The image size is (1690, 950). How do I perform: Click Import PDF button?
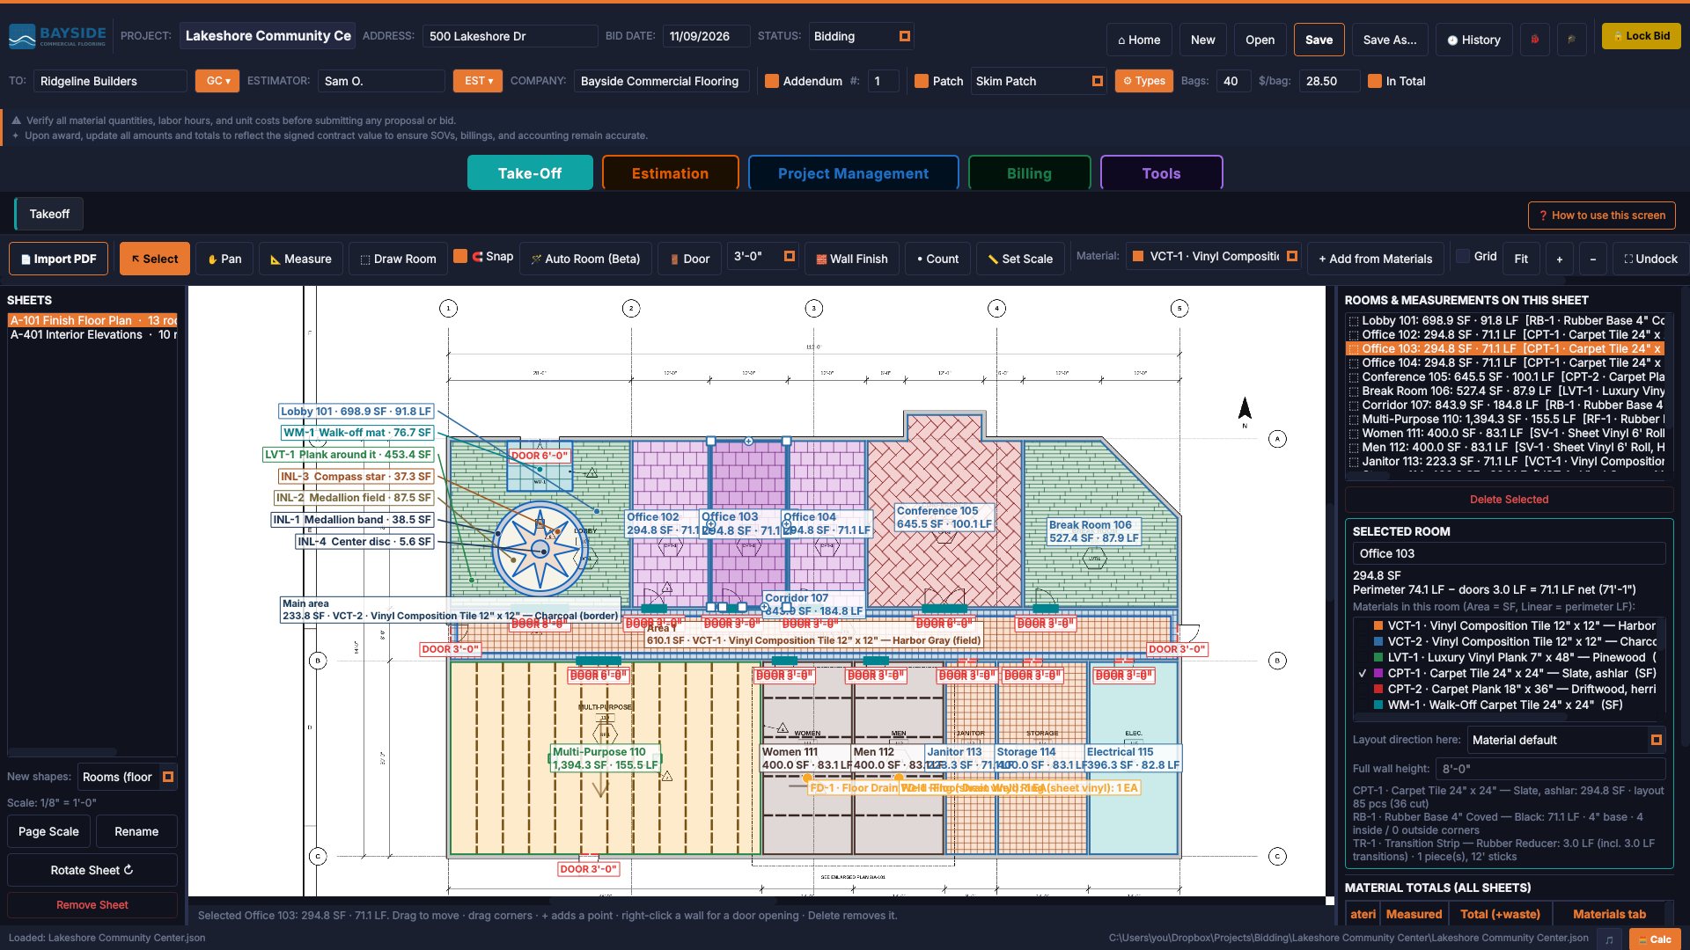[58, 259]
